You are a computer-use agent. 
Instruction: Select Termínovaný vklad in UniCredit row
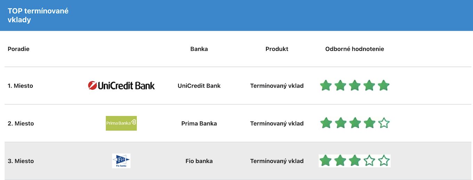coord(277,86)
